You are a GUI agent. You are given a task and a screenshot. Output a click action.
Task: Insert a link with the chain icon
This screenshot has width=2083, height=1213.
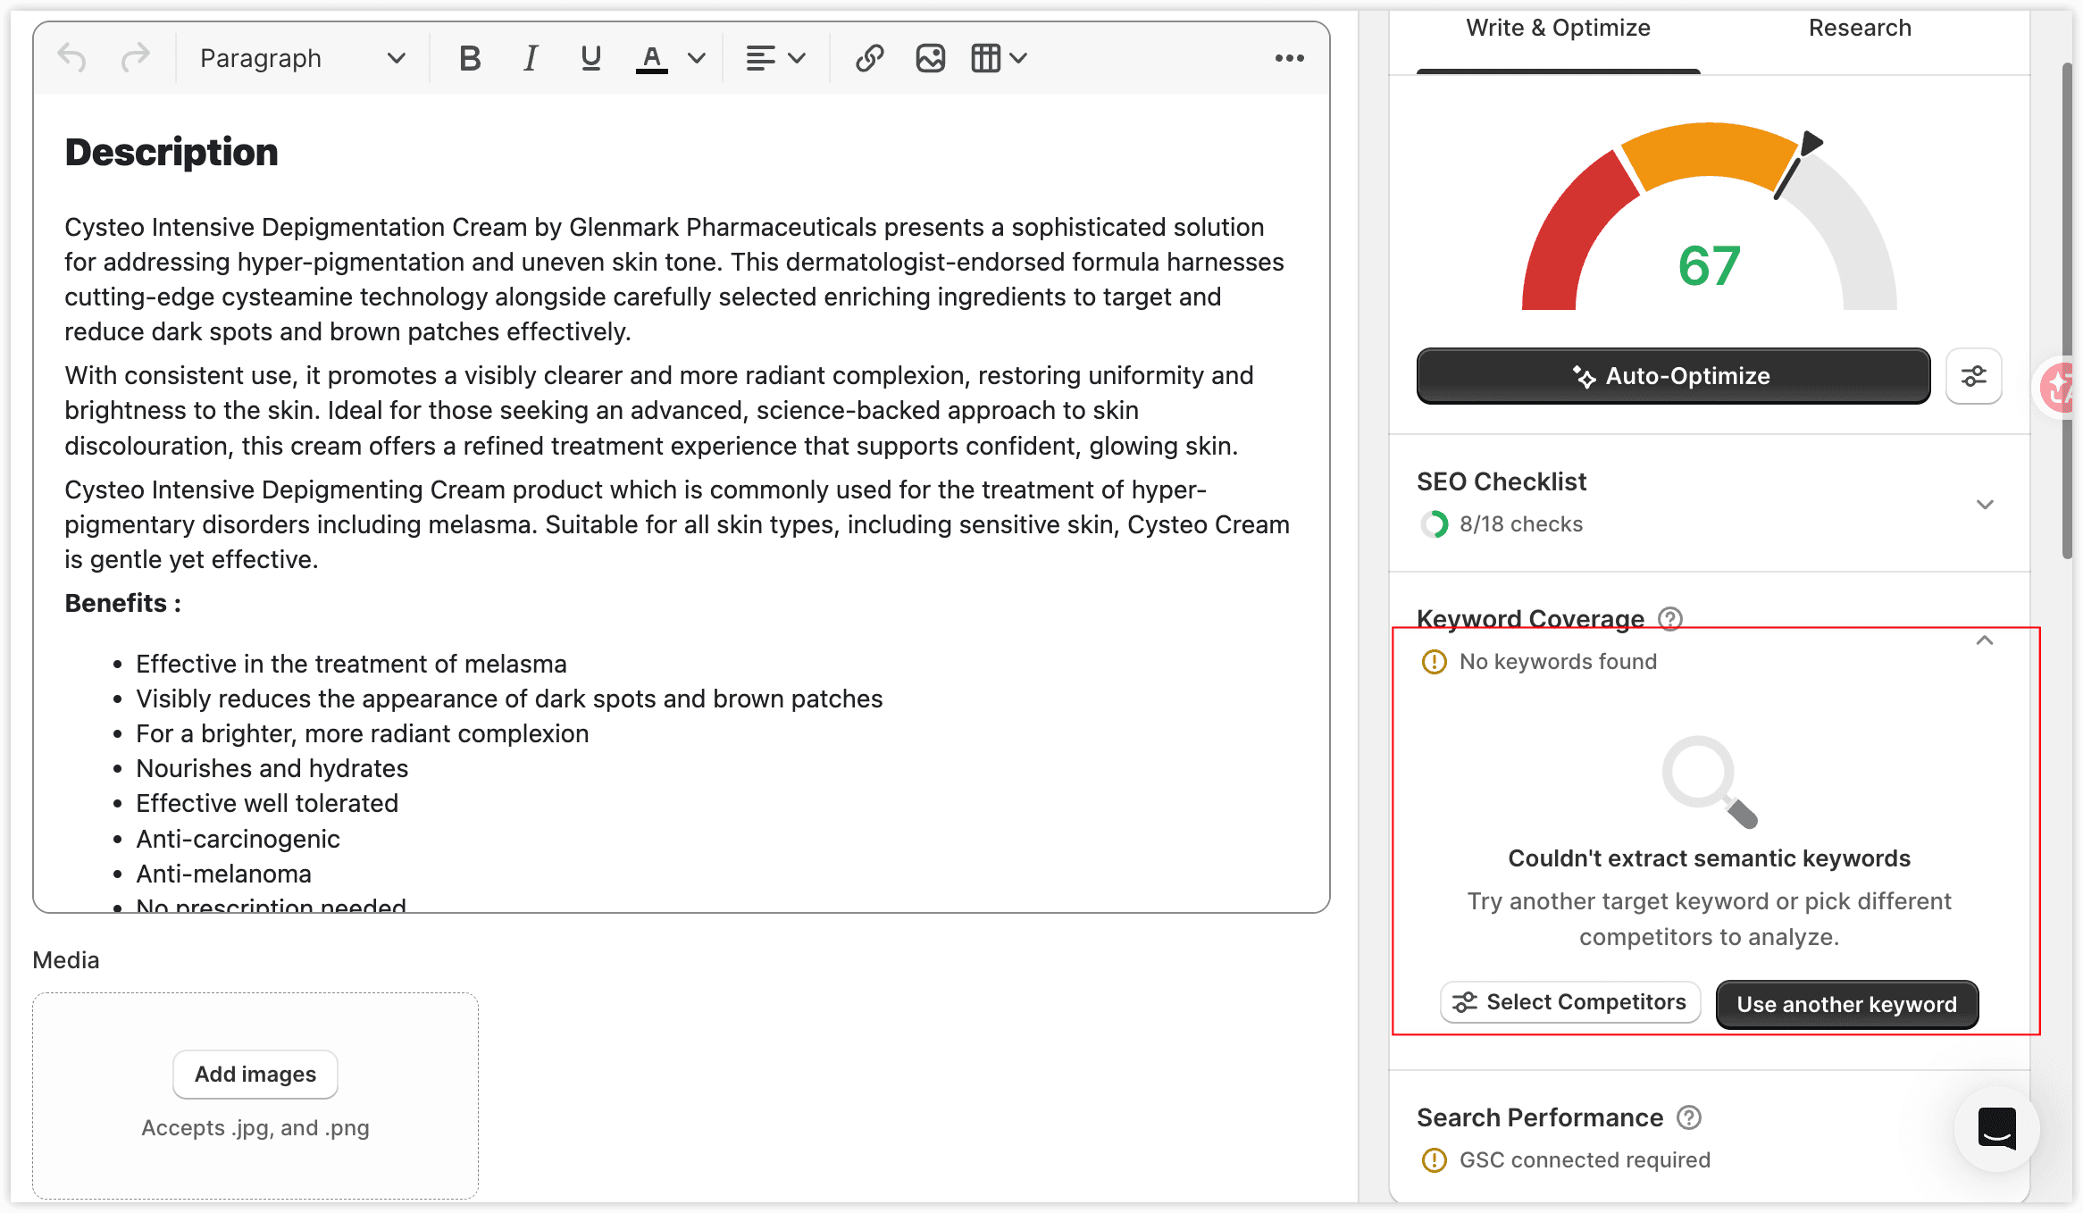(869, 58)
